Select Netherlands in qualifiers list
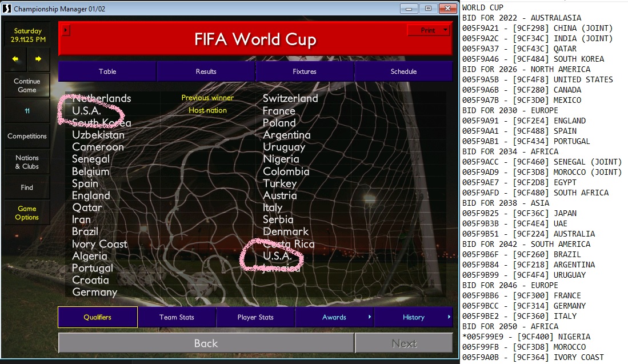 point(101,98)
